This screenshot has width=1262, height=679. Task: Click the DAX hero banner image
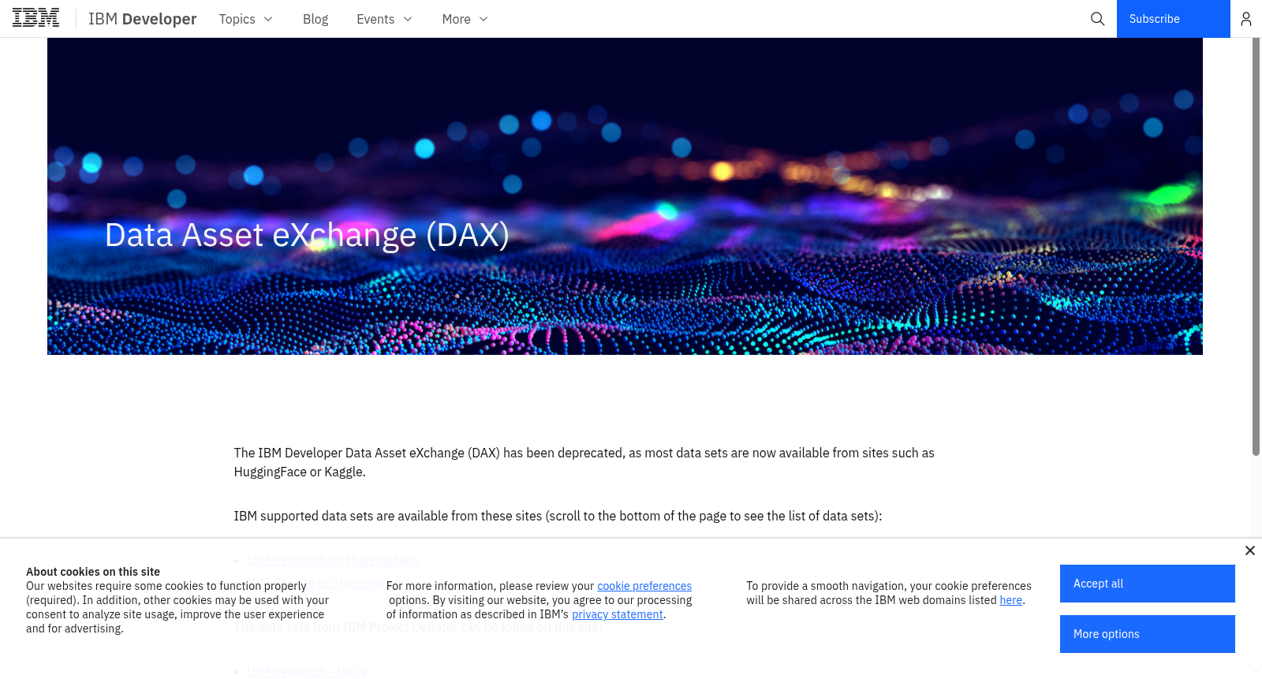625,196
